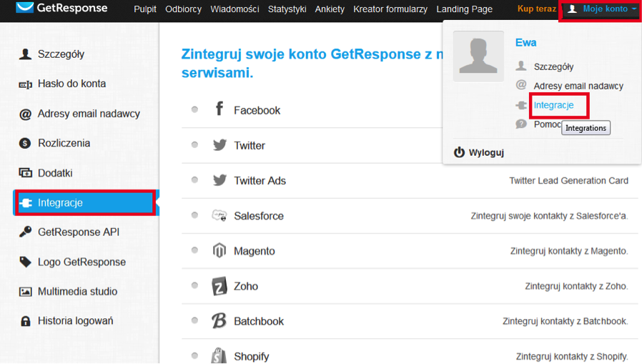Open the Kreator formularzy menu

[x=390, y=9]
